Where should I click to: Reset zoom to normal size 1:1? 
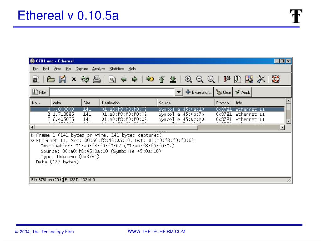tap(211, 79)
